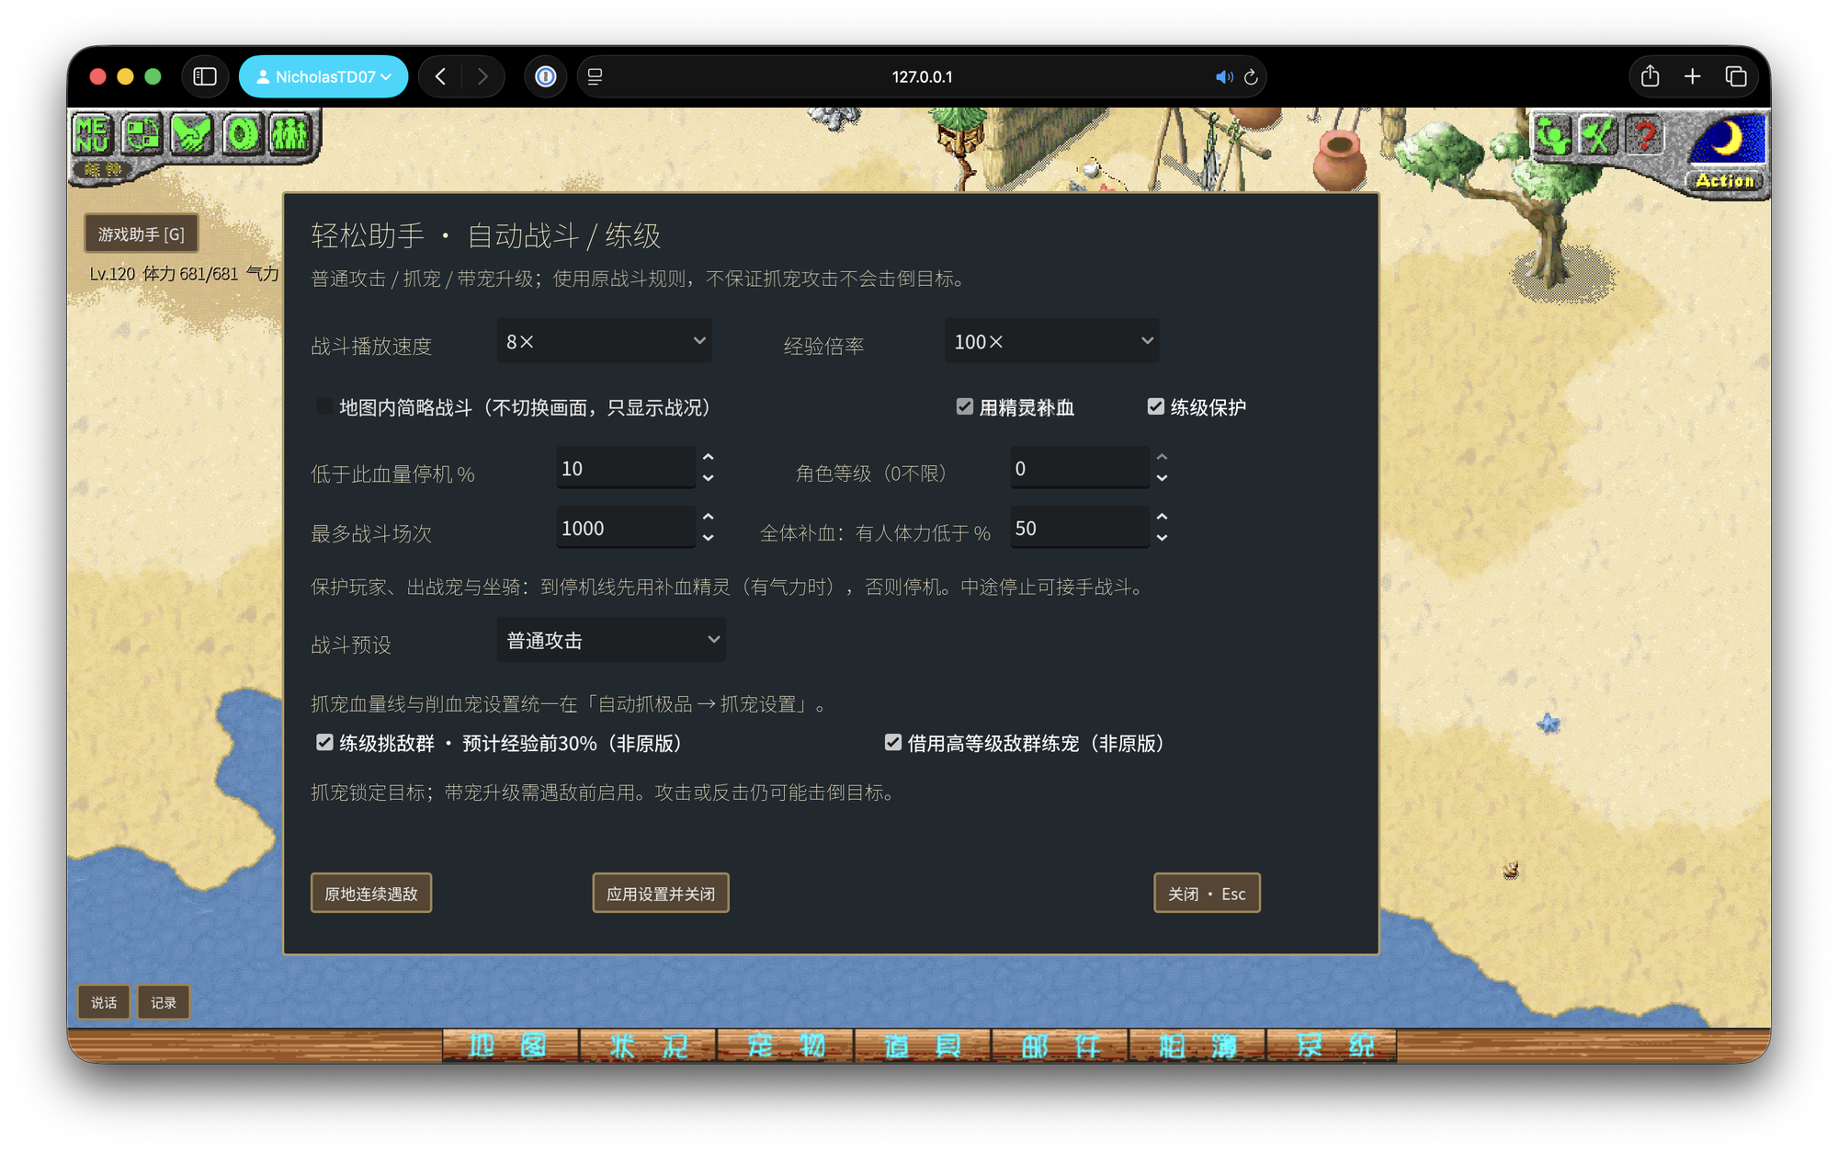
Task: Click the green juggling figure icon
Action: tap(1552, 136)
